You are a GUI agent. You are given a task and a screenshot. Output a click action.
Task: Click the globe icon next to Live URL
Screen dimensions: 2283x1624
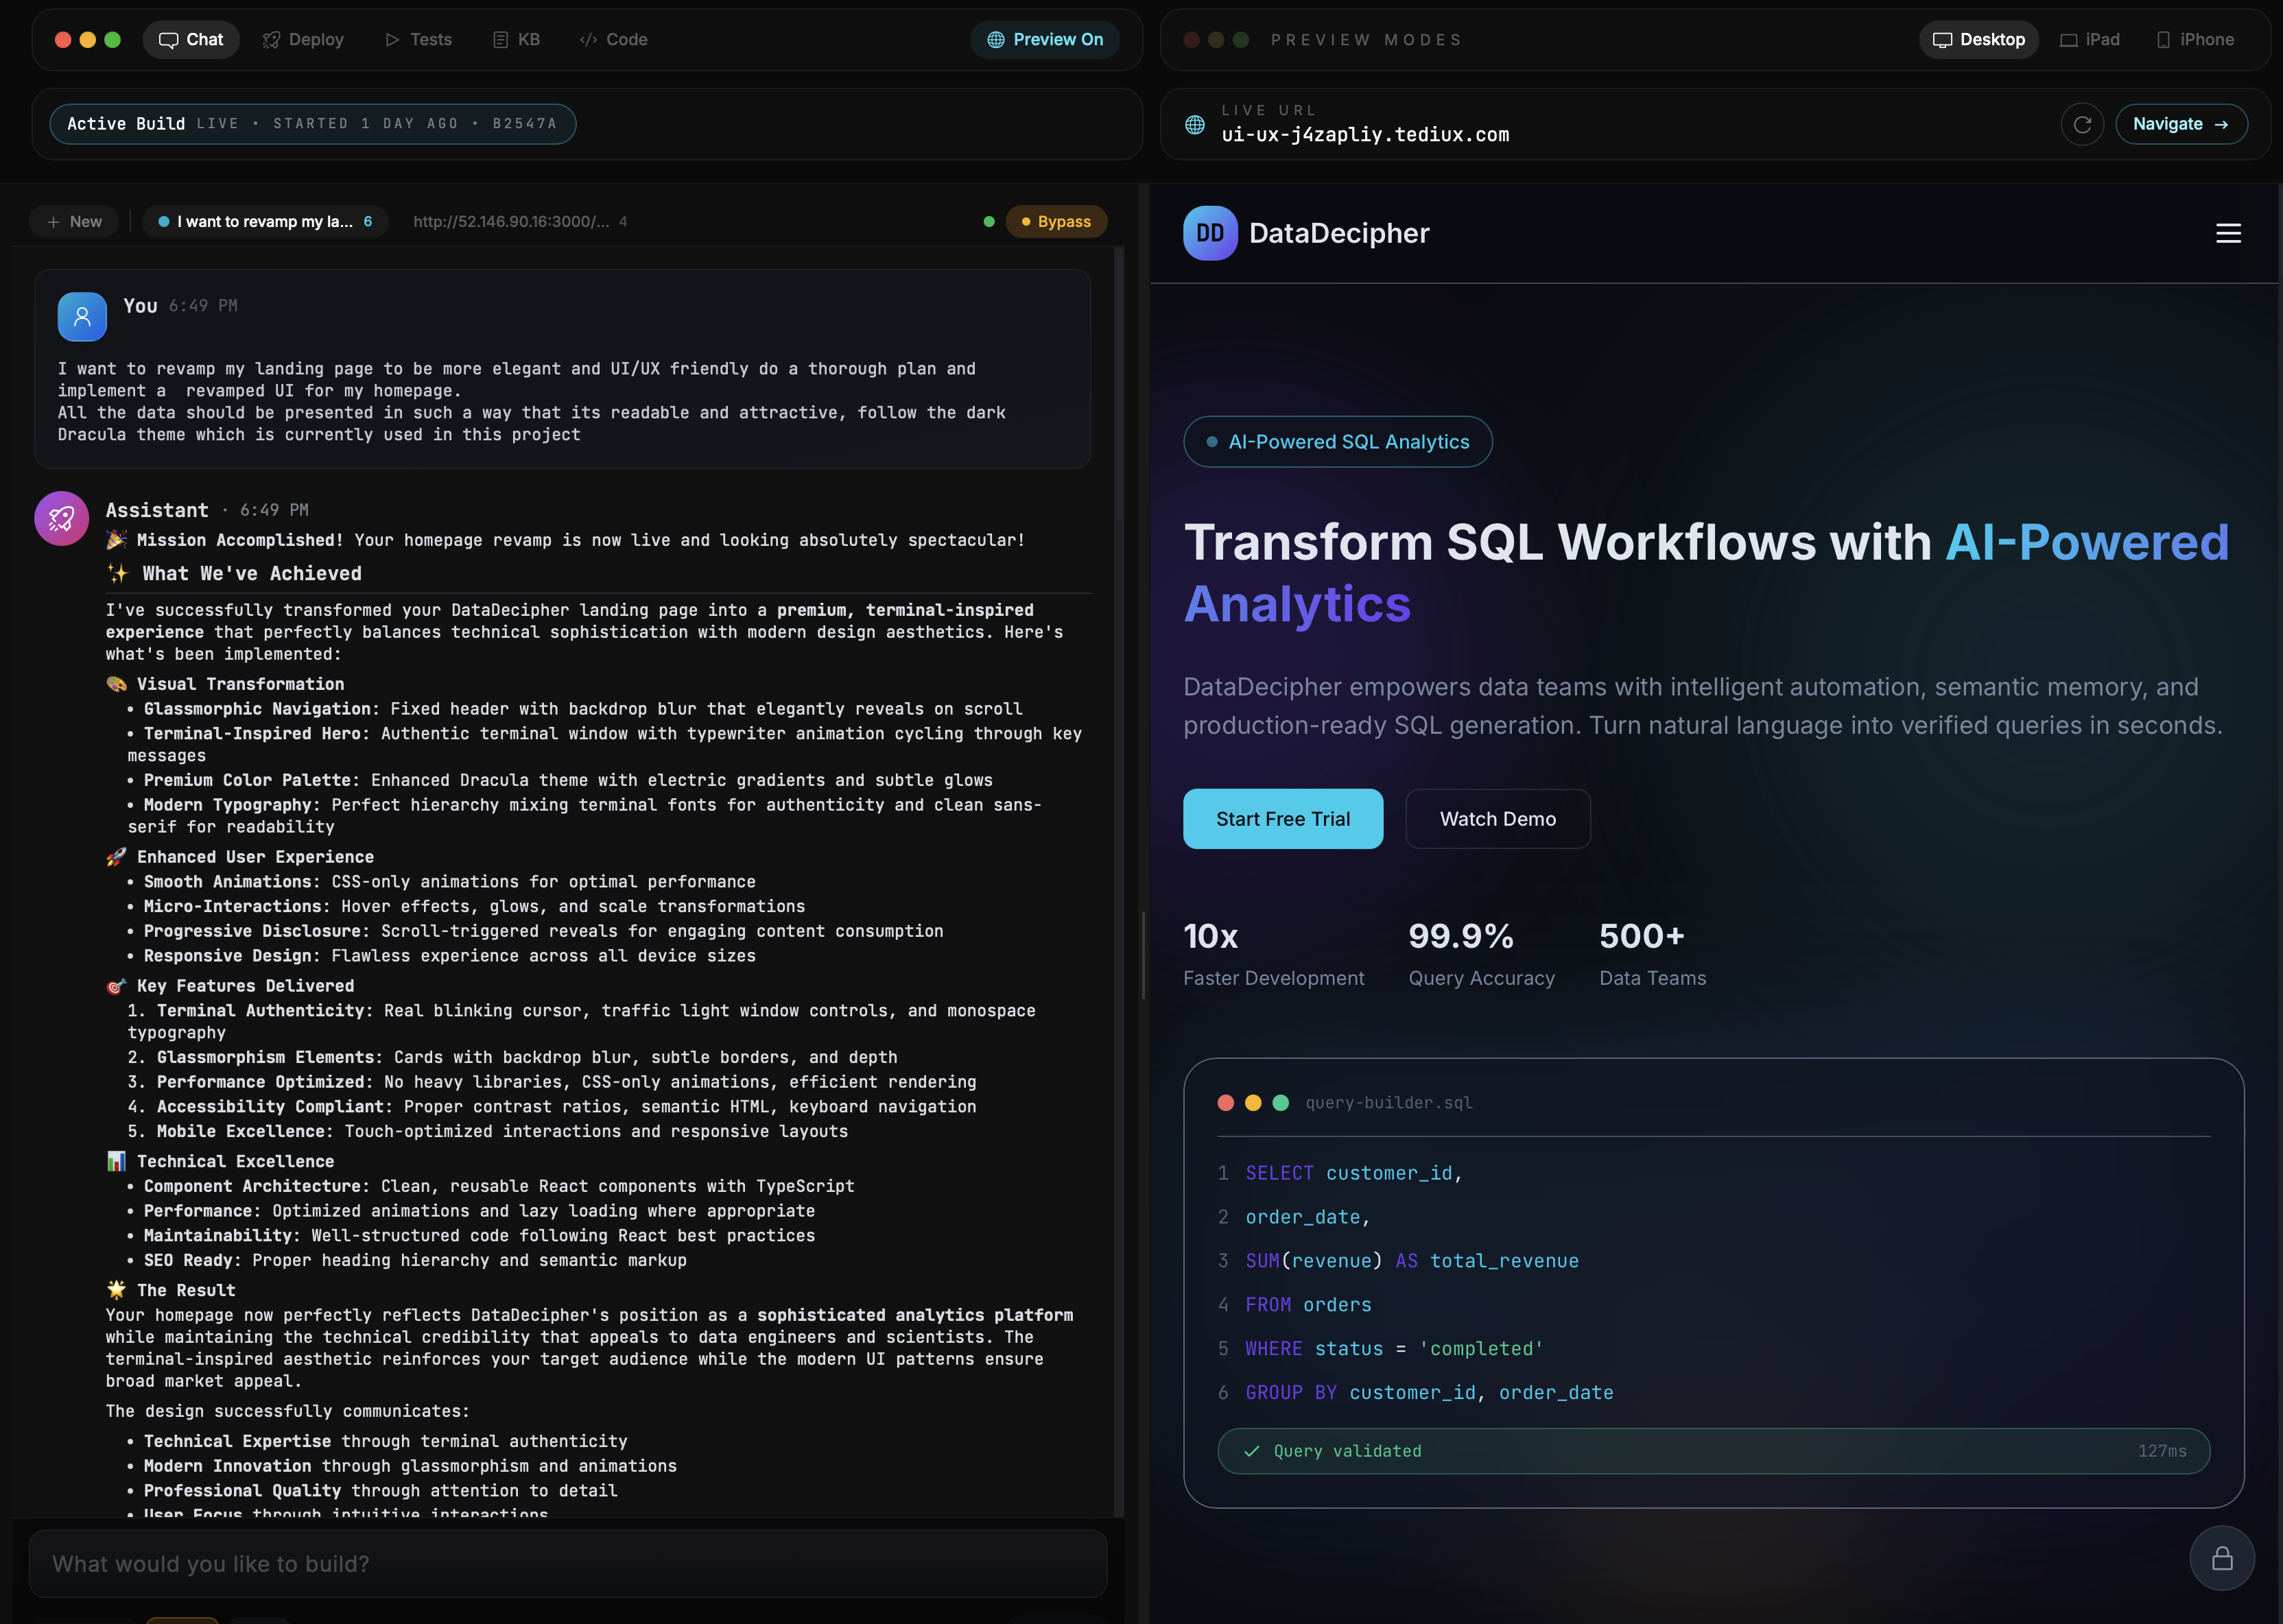1194,124
